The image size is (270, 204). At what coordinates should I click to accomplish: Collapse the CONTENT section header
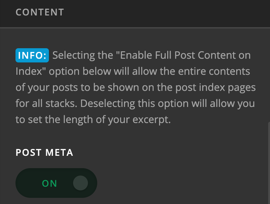(x=40, y=12)
